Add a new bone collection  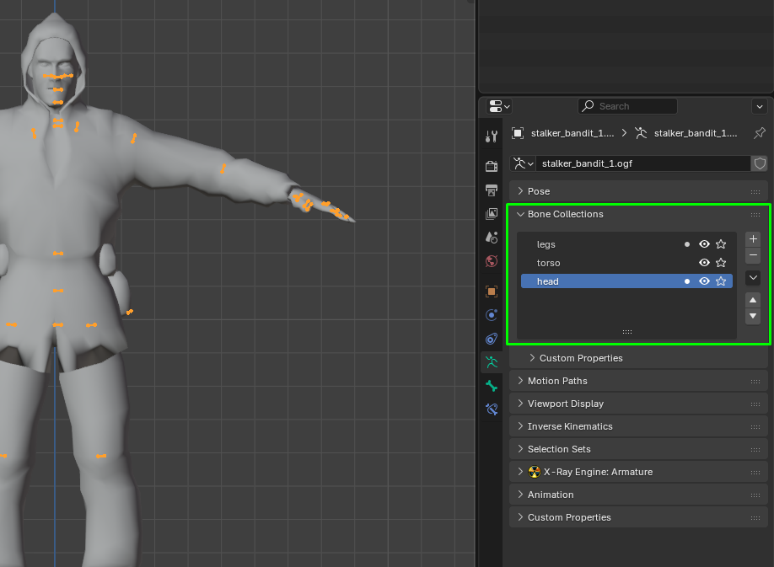(x=754, y=239)
